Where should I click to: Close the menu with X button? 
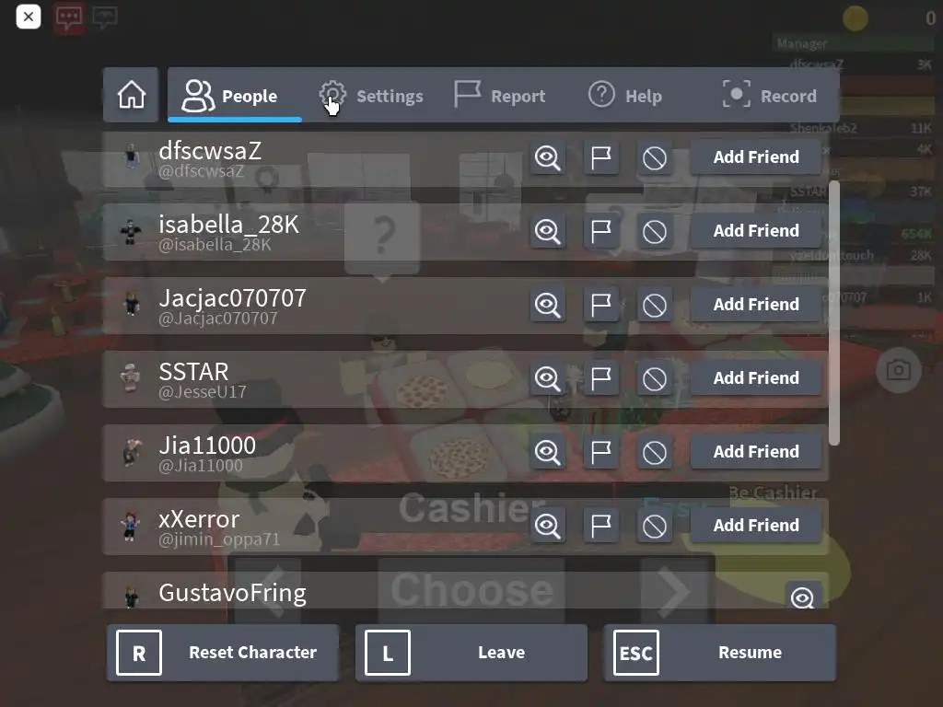click(x=29, y=17)
